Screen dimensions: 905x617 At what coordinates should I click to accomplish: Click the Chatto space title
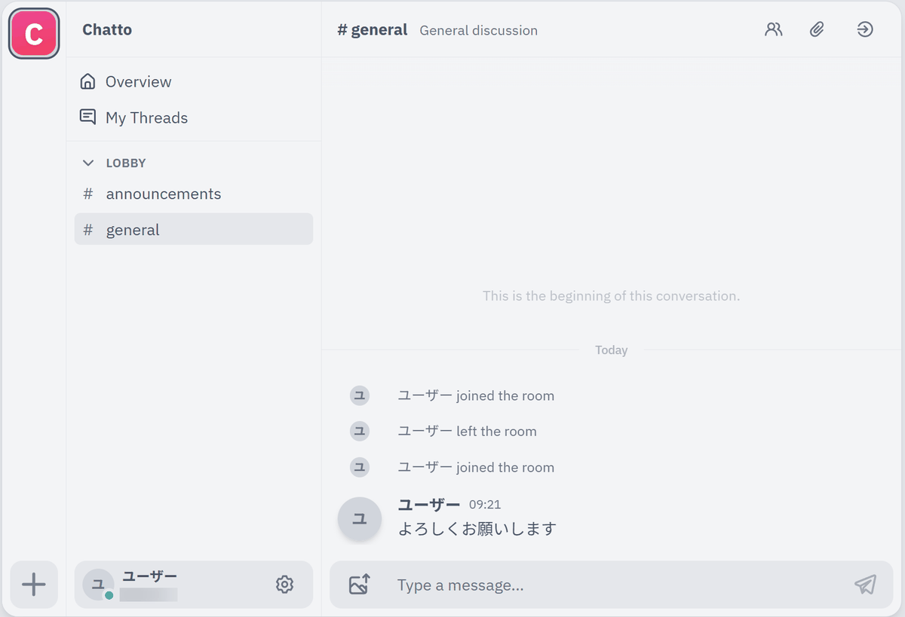107,30
